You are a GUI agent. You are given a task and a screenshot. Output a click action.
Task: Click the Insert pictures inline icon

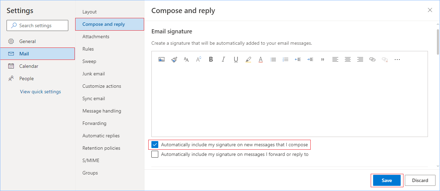tap(161, 60)
